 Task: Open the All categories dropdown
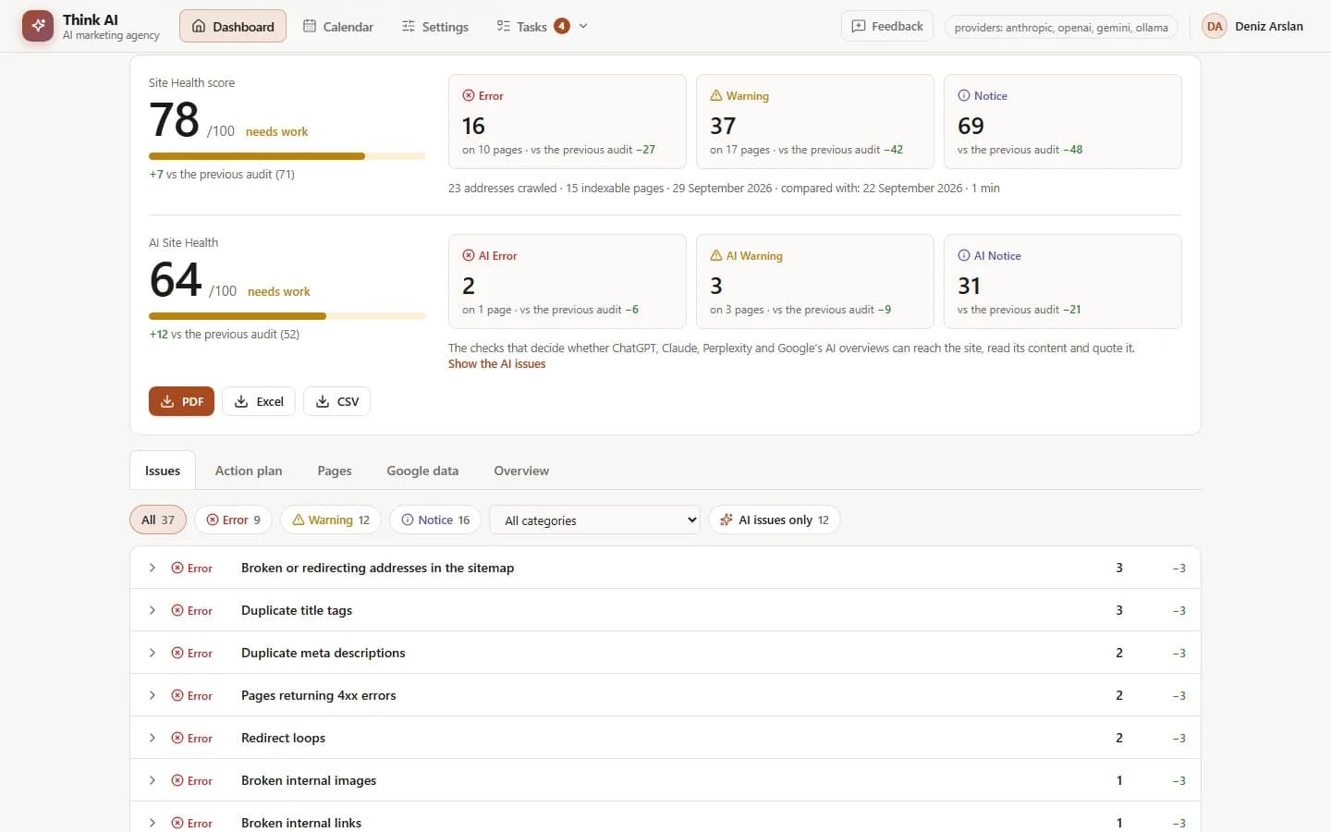tap(594, 520)
